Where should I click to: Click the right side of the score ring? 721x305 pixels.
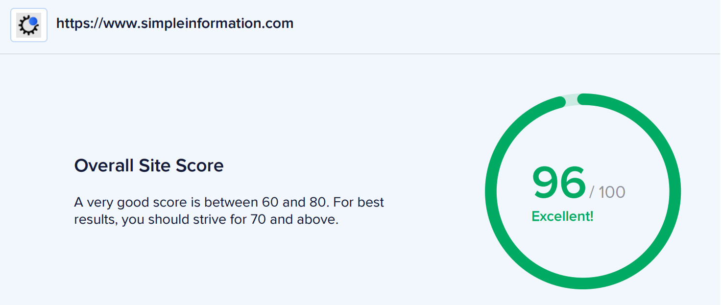coord(675,191)
